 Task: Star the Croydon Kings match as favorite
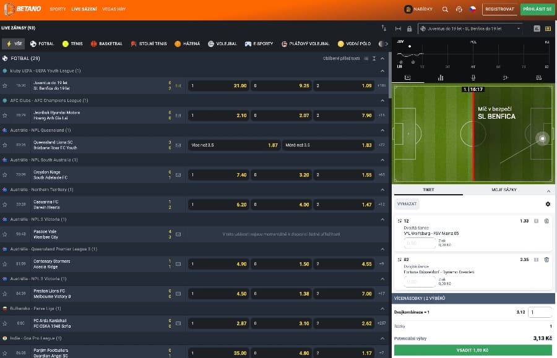[5, 174]
